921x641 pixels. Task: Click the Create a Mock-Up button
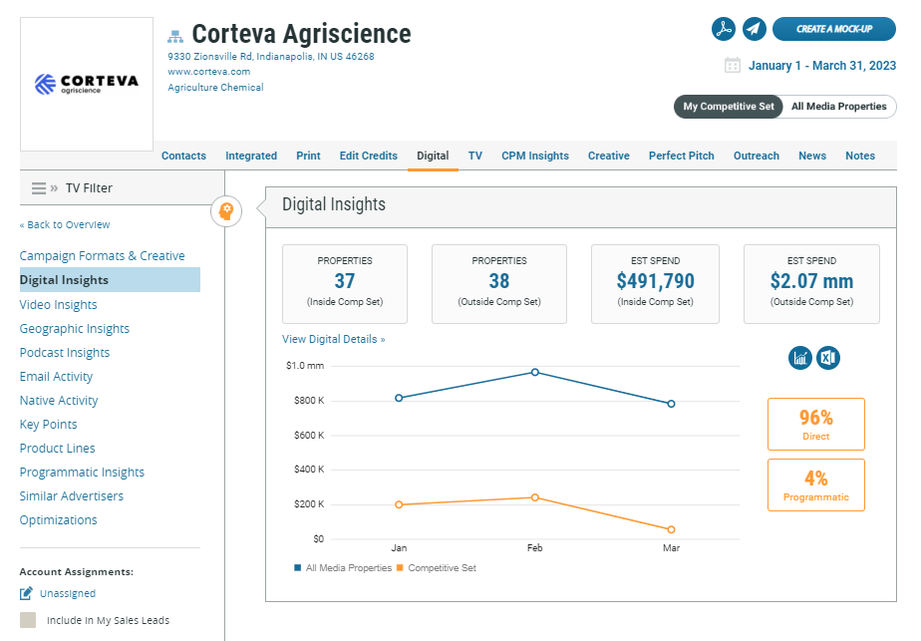834,29
